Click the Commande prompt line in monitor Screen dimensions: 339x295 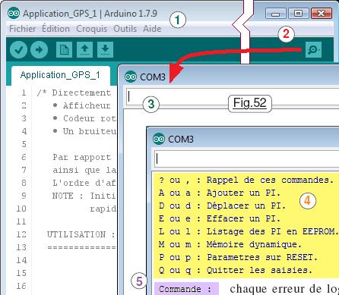[186, 289]
